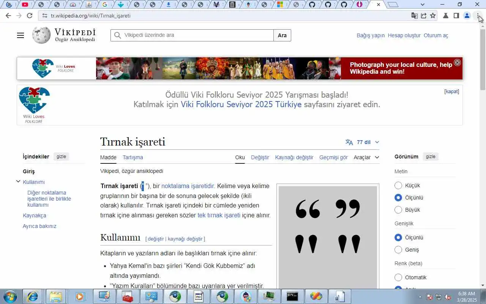486x304 pixels.
Task: Go back with the browser back arrow
Action: pyautogui.click(x=8, y=16)
